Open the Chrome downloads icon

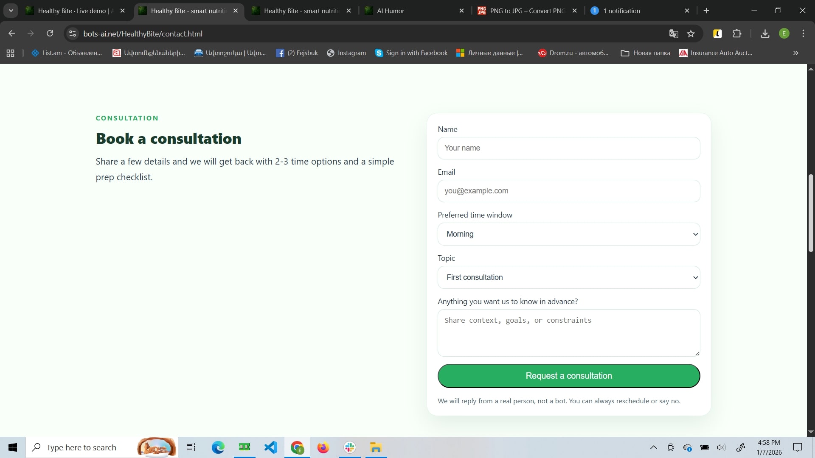pos(765,34)
